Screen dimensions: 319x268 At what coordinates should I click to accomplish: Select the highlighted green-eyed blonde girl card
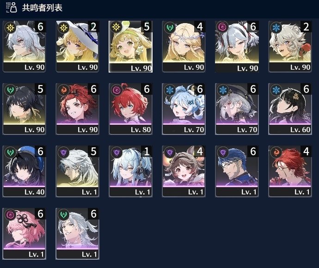tap(130, 47)
